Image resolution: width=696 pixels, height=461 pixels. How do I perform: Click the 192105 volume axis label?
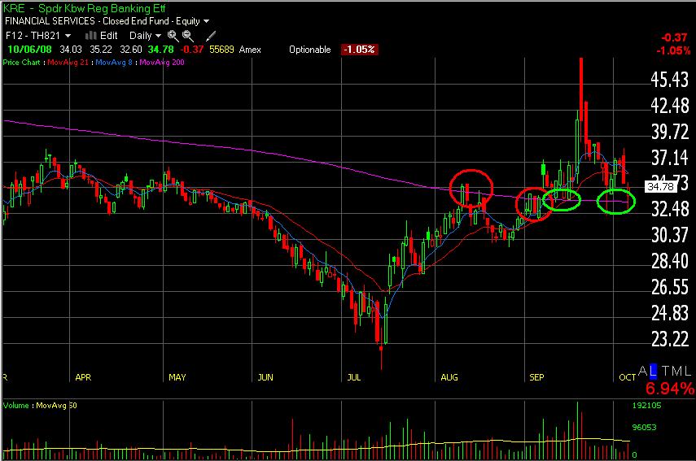point(646,405)
